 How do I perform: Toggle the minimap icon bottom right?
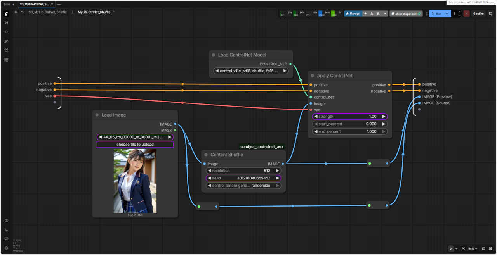[x=483, y=248]
